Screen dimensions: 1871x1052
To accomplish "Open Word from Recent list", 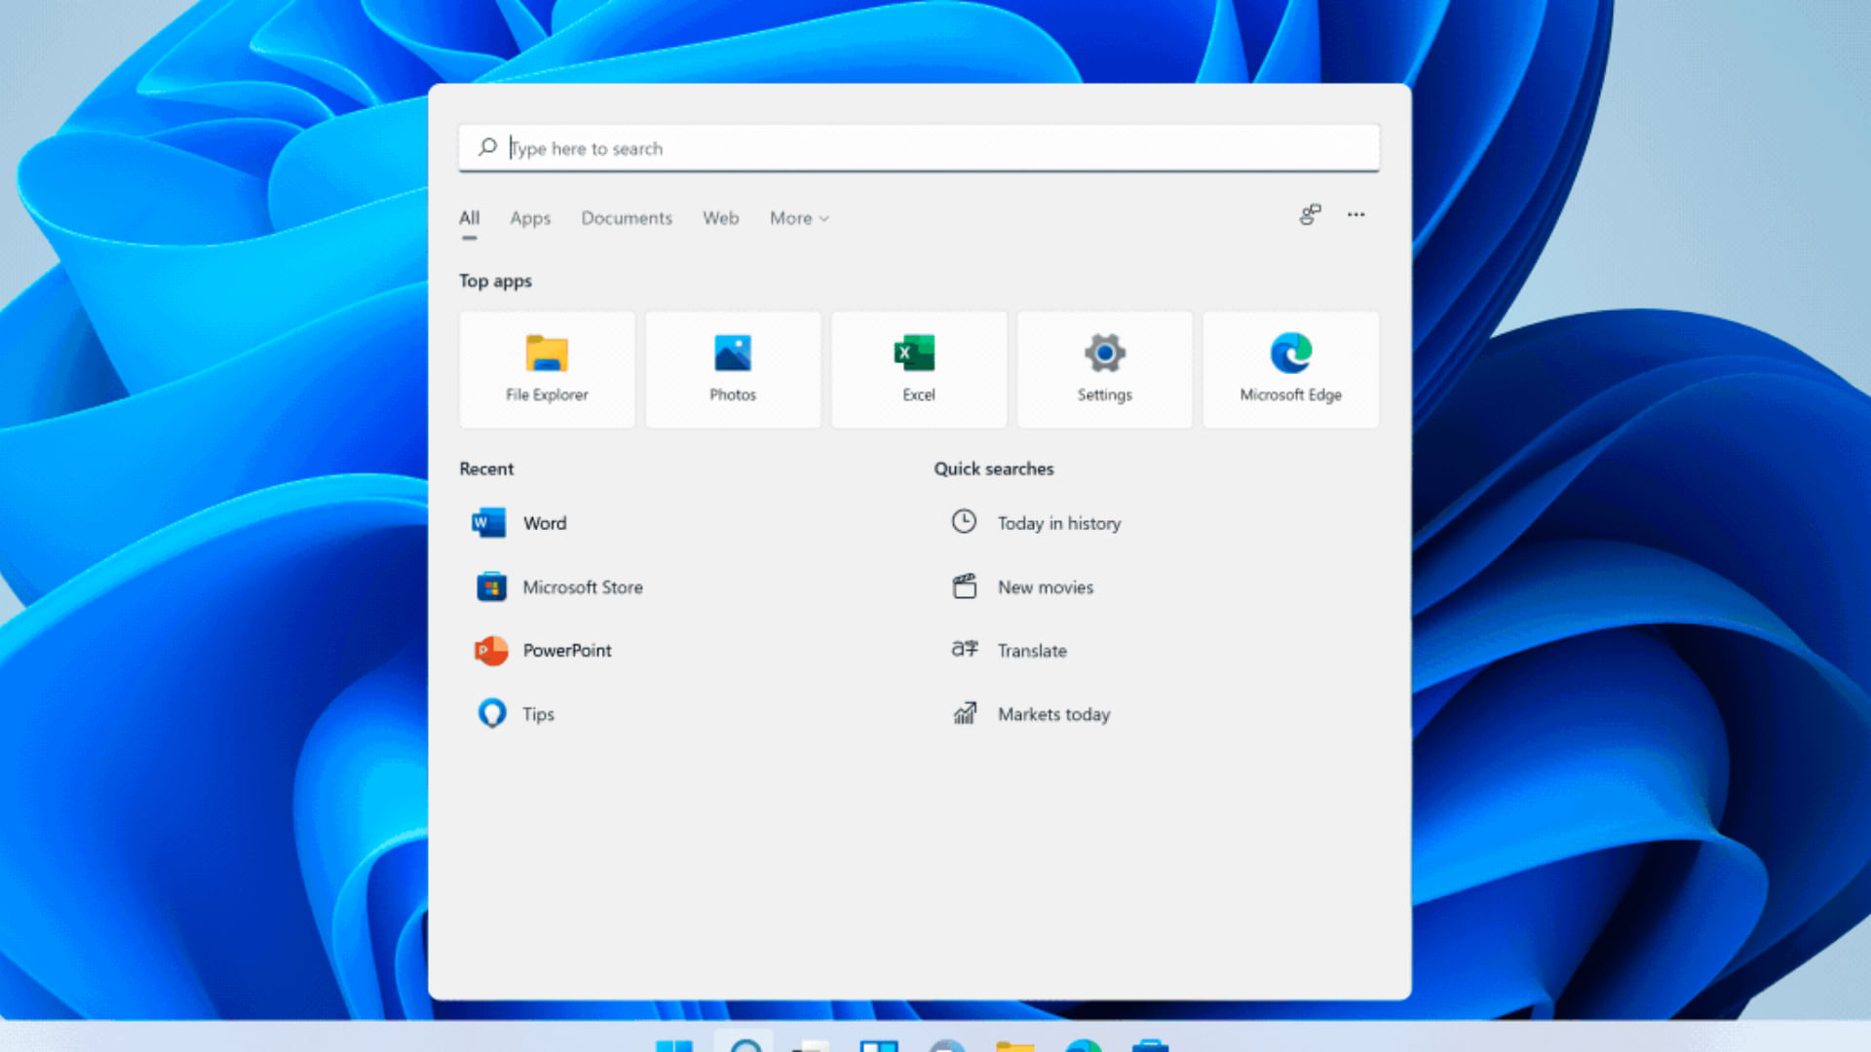I will tap(545, 523).
